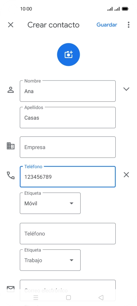Tap the person icon beside Nombre
Screen dimensions: 137x306
pos(11,90)
